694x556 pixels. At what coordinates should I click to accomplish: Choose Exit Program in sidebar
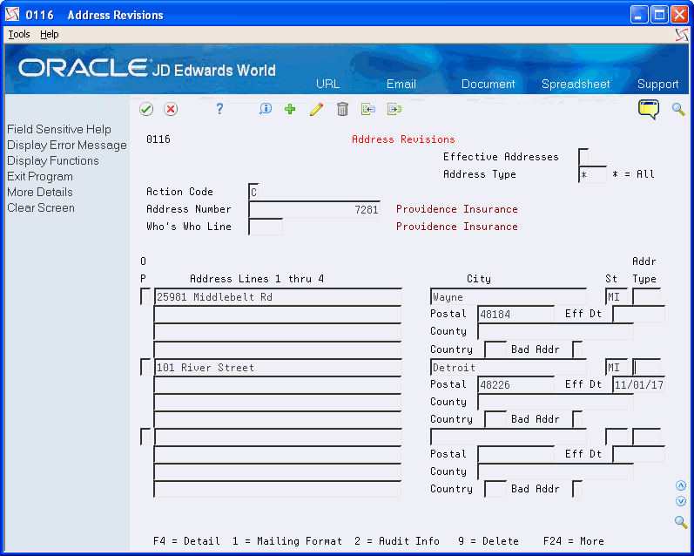40,176
